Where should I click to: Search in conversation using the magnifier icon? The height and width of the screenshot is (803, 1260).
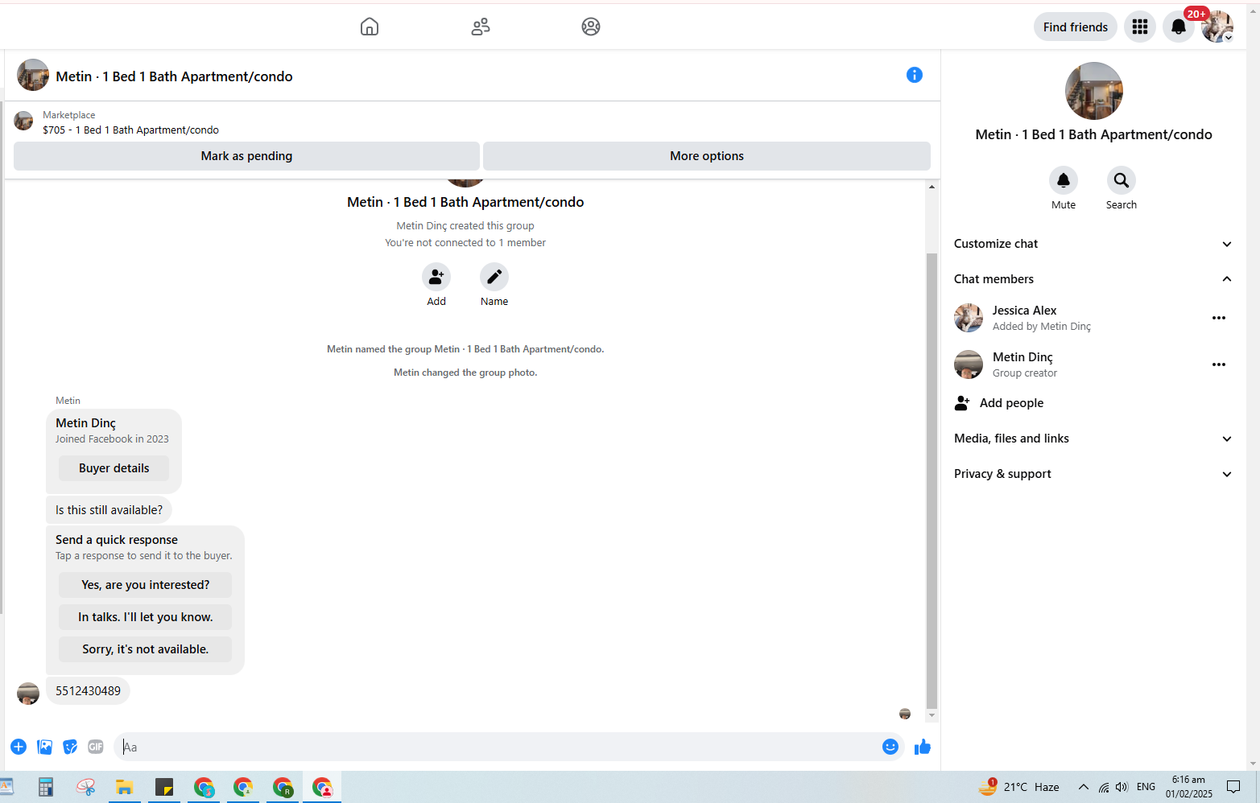tap(1122, 180)
